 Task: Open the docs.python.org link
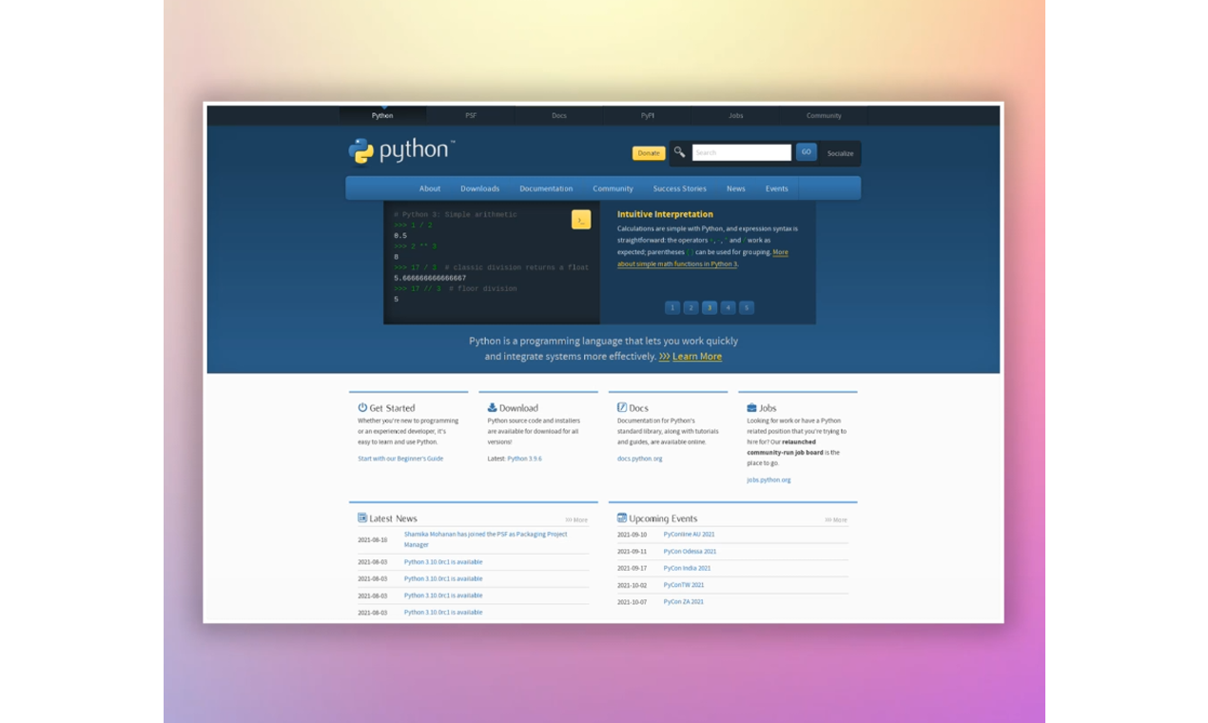640,459
